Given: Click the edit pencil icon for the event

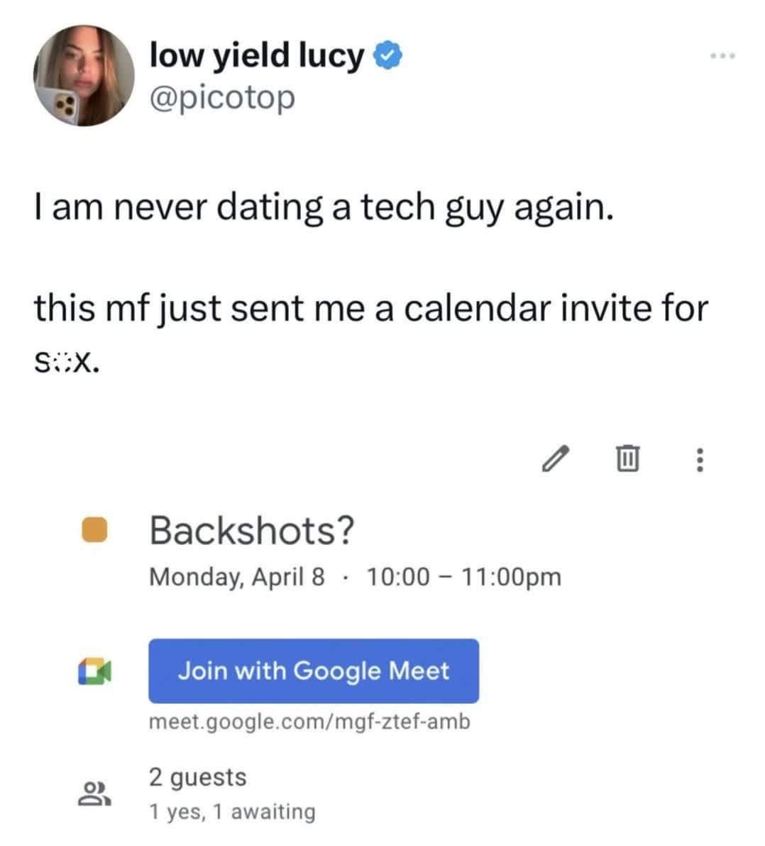Looking at the screenshot, I should (556, 458).
